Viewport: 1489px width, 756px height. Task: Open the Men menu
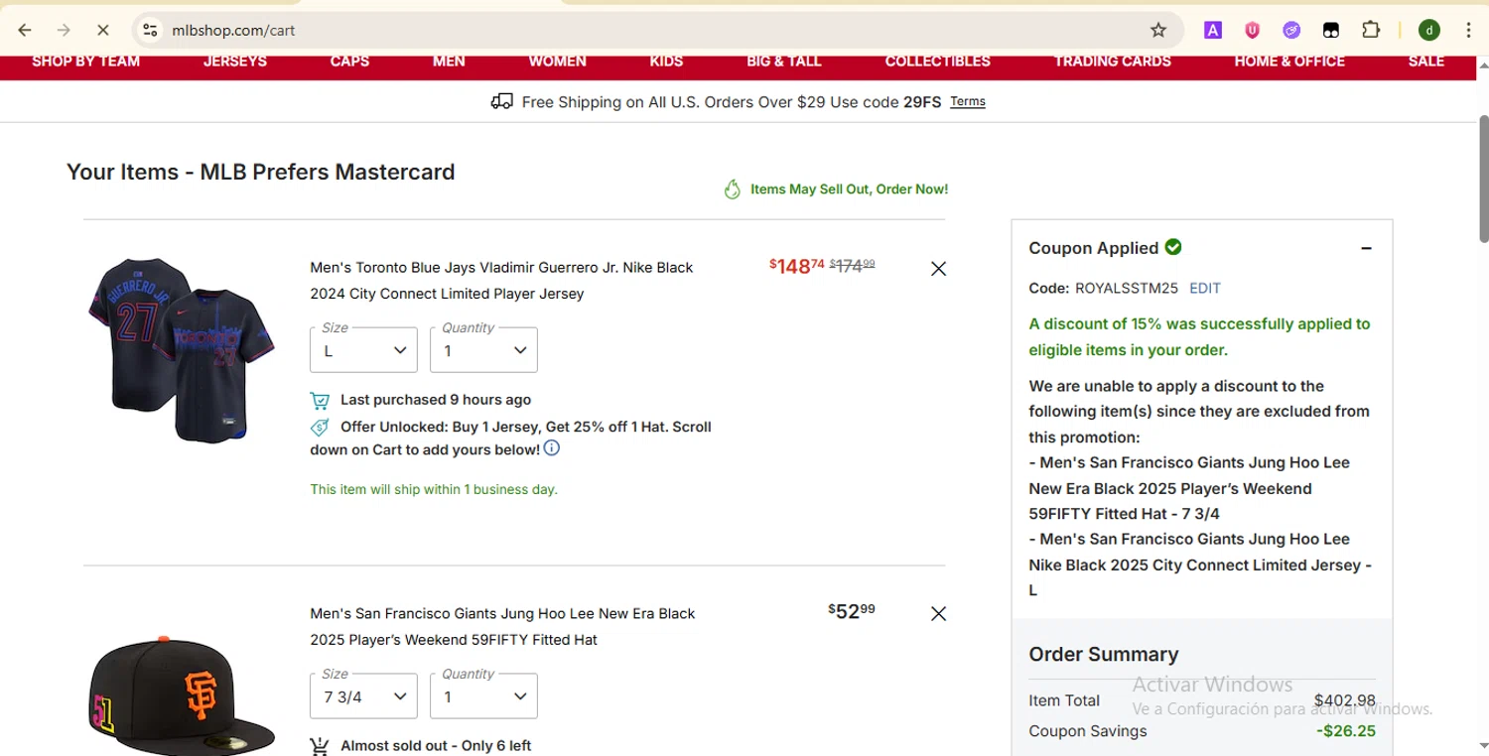pyautogui.click(x=449, y=62)
